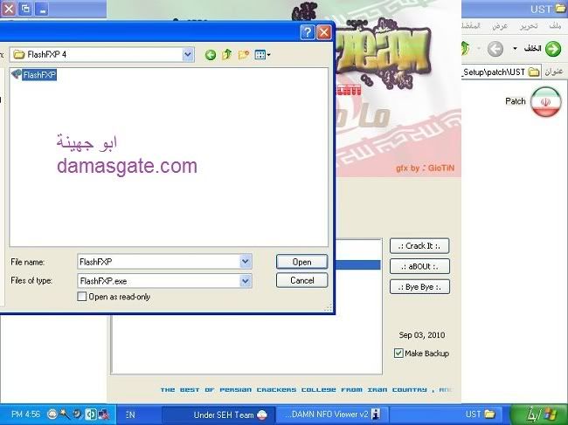Click the dialog's question mark help button
This screenshot has width=568, height=425.
pyautogui.click(x=308, y=32)
